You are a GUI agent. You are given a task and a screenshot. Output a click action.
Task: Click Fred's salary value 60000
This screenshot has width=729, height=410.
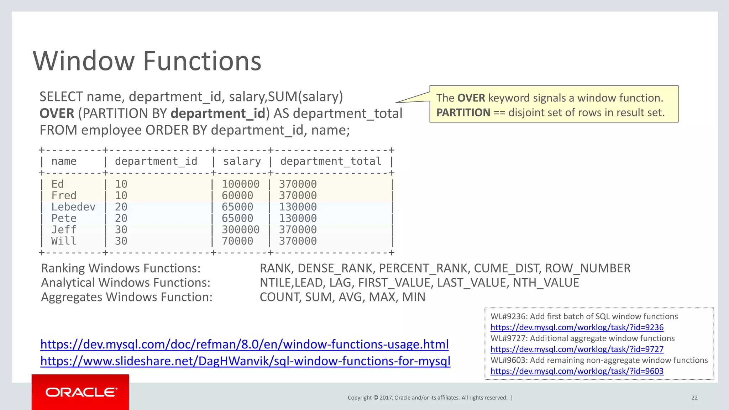237,195
